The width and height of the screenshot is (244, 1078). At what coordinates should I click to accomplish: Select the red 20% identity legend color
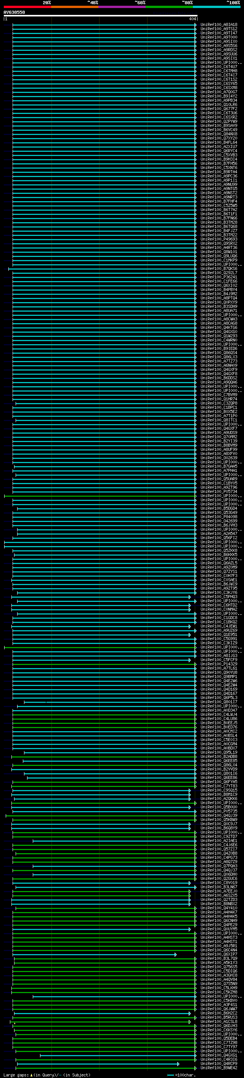pos(27,7)
